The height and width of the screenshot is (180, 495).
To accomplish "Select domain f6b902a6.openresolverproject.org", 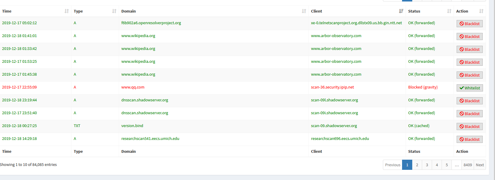I will pyautogui.click(x=151, y=23).
